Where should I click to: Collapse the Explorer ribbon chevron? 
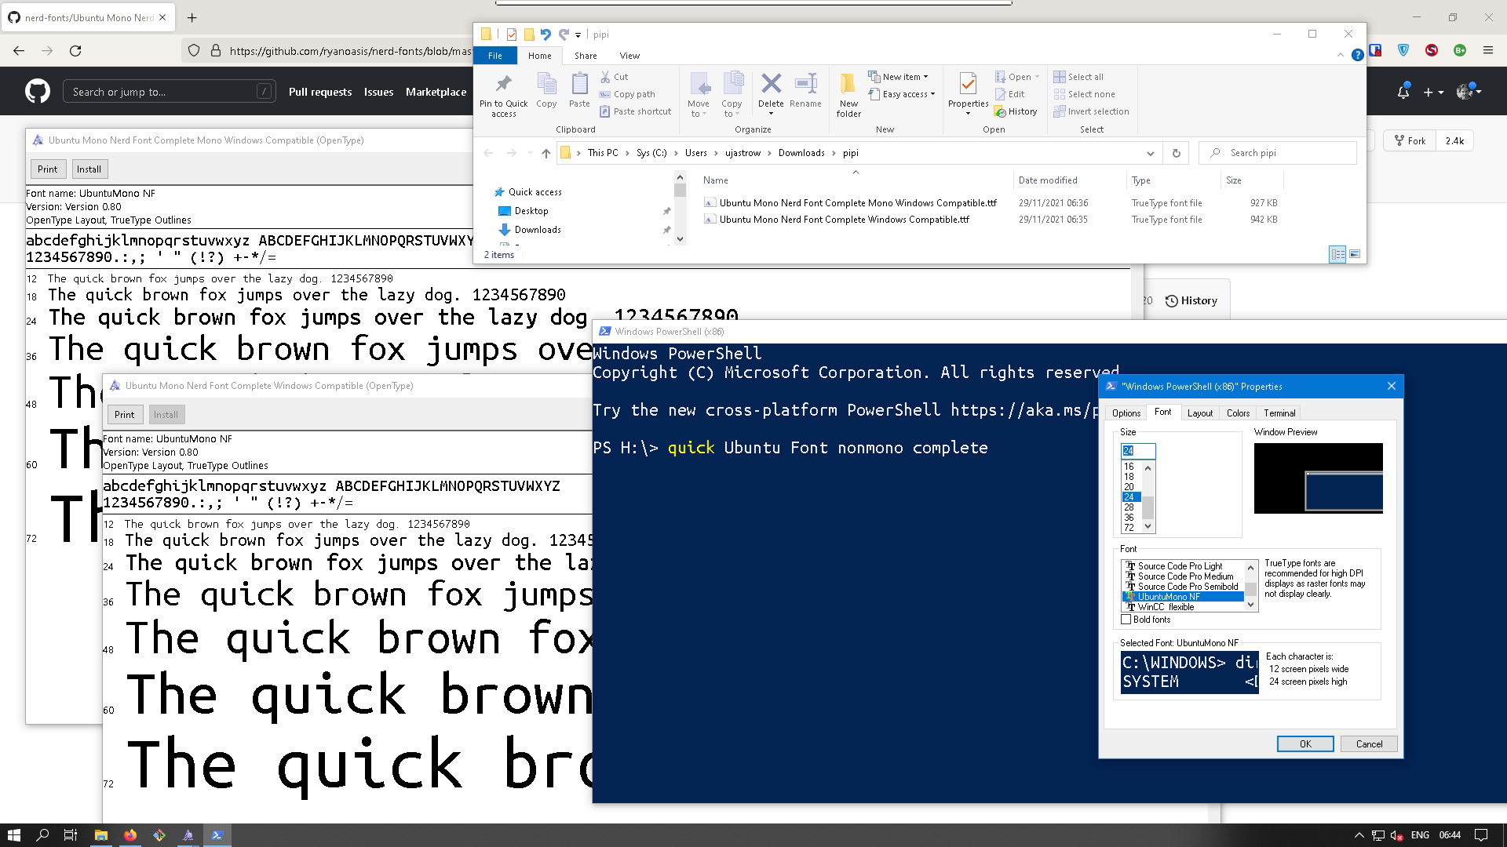tap(1340, 55)
